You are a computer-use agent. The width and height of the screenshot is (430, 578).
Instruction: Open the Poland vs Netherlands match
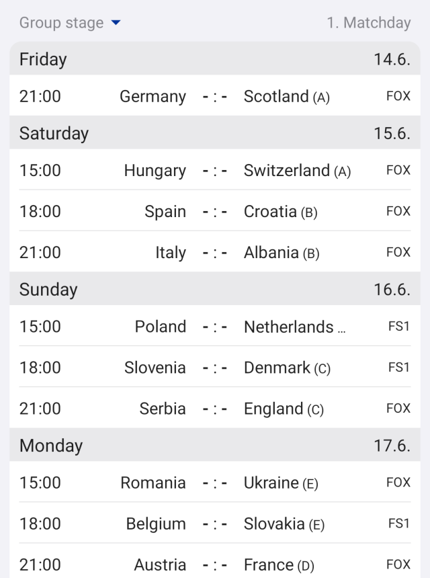[x=215, y=327]
